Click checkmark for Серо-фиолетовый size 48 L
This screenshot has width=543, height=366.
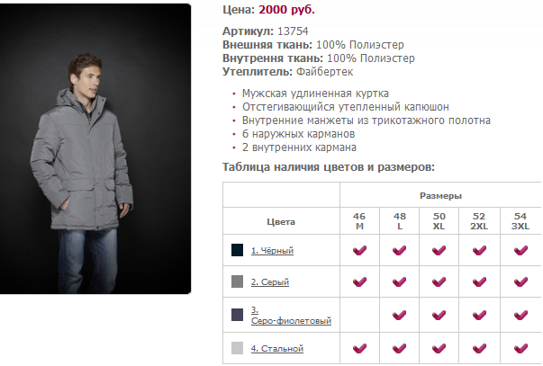click(x=400, y=315)
